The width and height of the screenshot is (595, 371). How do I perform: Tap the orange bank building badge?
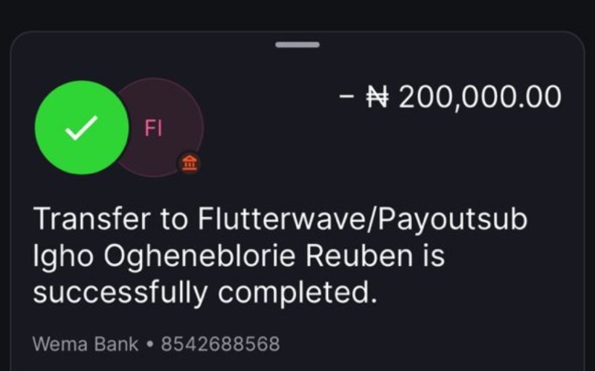coord(190,163)
